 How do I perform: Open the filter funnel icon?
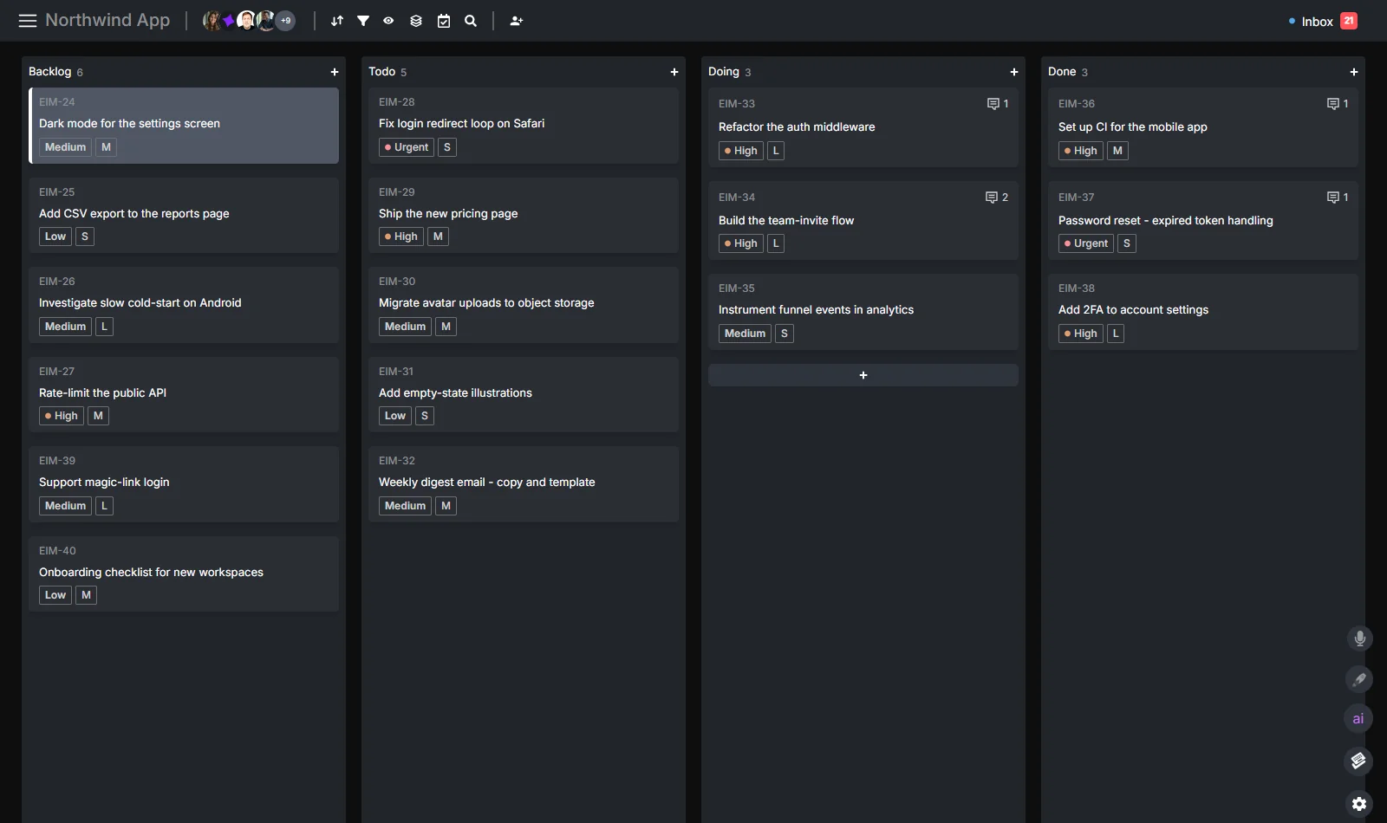(363, 21)
